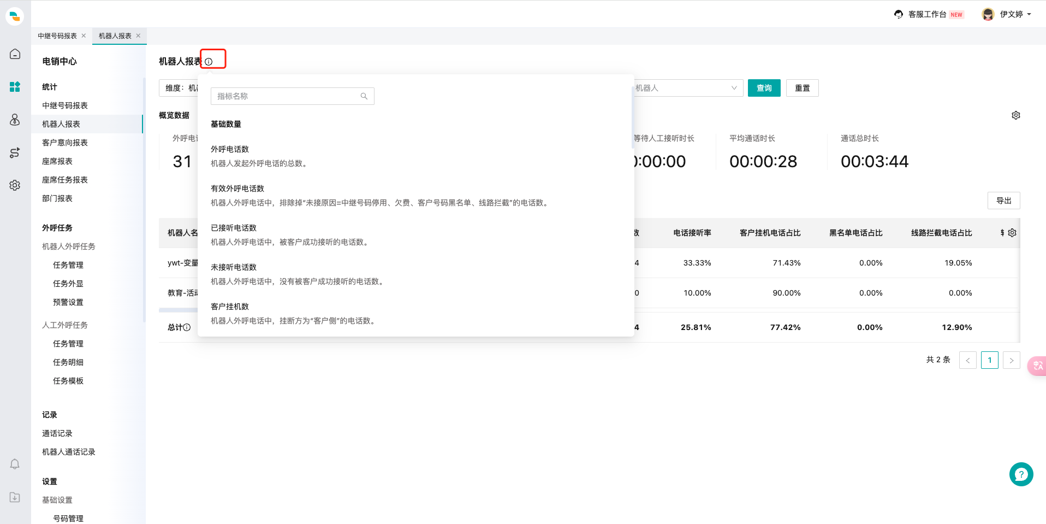1046x524 pixels.
Task: Open 座席报表 in sidebar
Action: (57, 161)
